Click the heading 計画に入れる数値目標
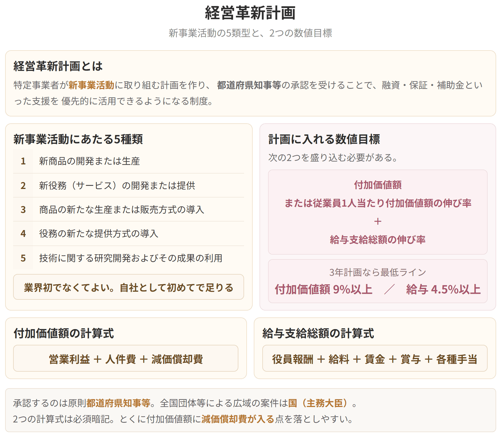Viewport: 501px width, 437px height. coord(324,139)
